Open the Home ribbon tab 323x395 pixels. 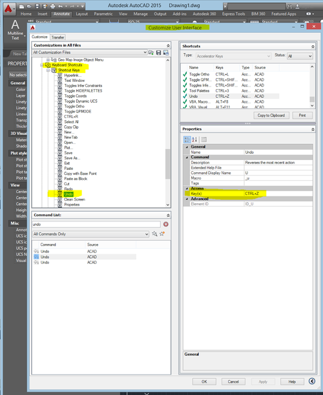pos(26,14)
